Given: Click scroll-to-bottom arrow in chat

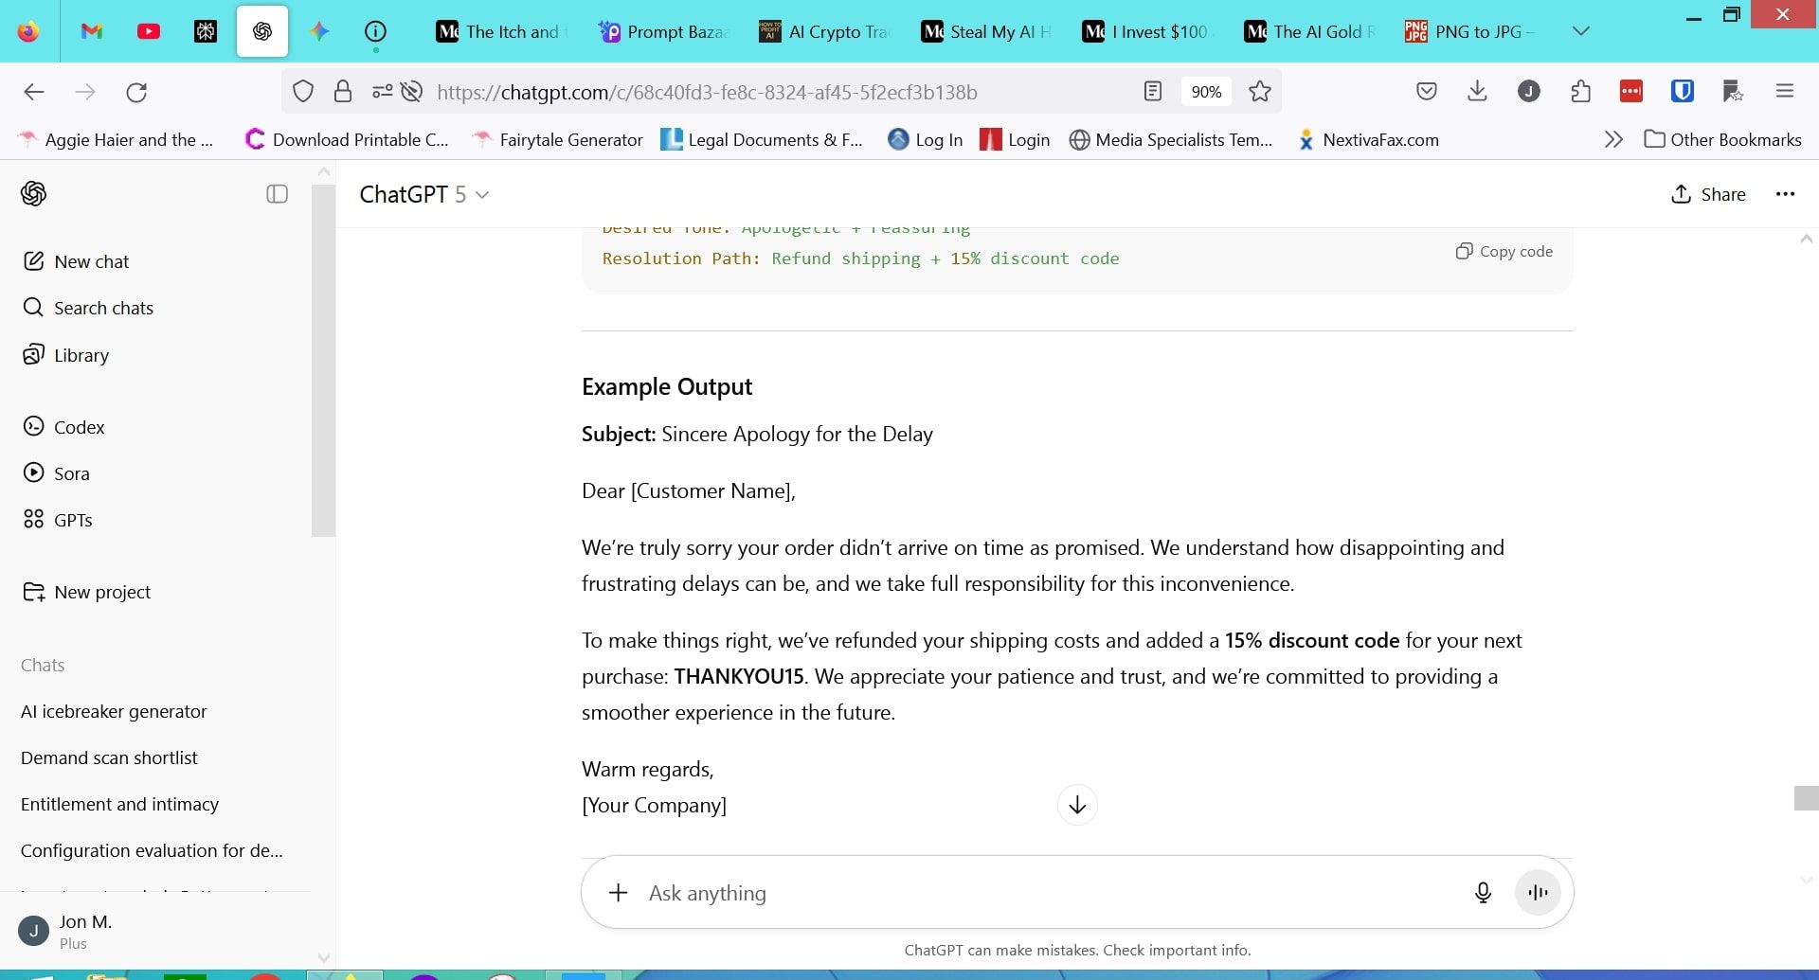Looking at the screenshot, I should tap(1077, 805).
